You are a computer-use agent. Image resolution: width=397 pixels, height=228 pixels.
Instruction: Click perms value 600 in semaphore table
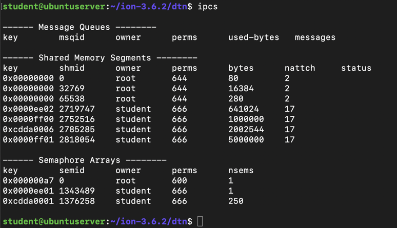pos(179,181)
